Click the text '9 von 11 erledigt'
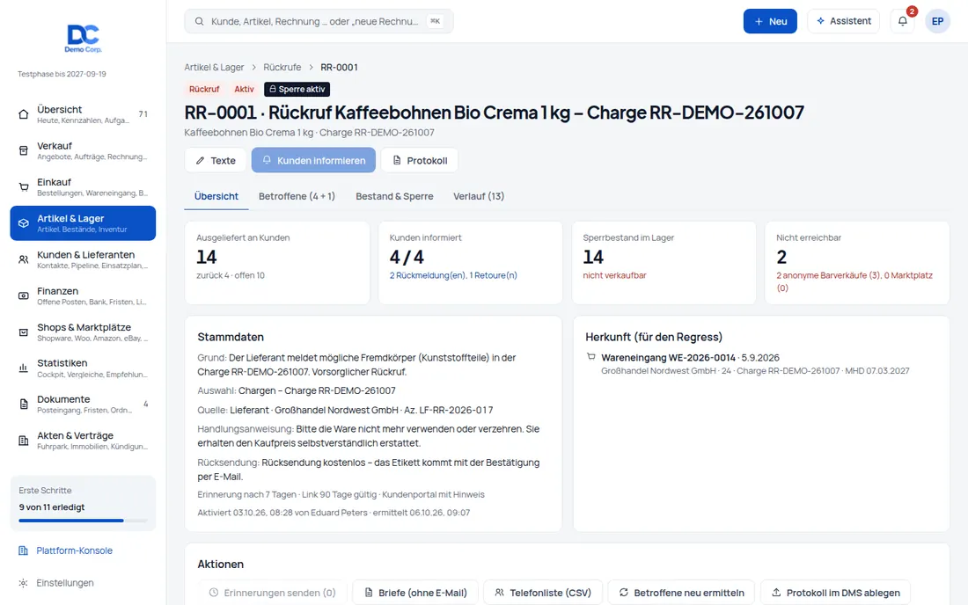Image resolution: width=968 pixels, height=605 pixels. coord(52,507)
